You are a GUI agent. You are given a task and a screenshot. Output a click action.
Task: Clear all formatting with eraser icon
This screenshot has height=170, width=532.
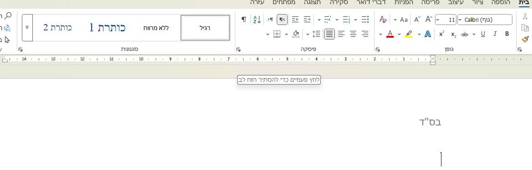(383, 20)
